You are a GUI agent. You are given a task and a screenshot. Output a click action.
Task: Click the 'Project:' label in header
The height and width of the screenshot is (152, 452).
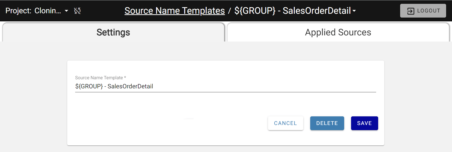18,11
